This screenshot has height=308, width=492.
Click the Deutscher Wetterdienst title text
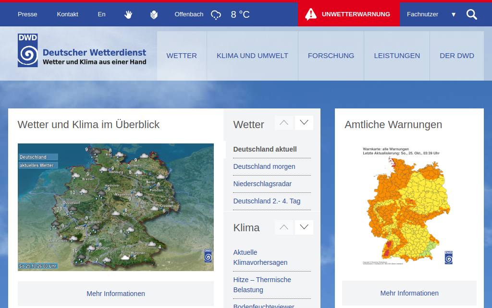[95, 52]
